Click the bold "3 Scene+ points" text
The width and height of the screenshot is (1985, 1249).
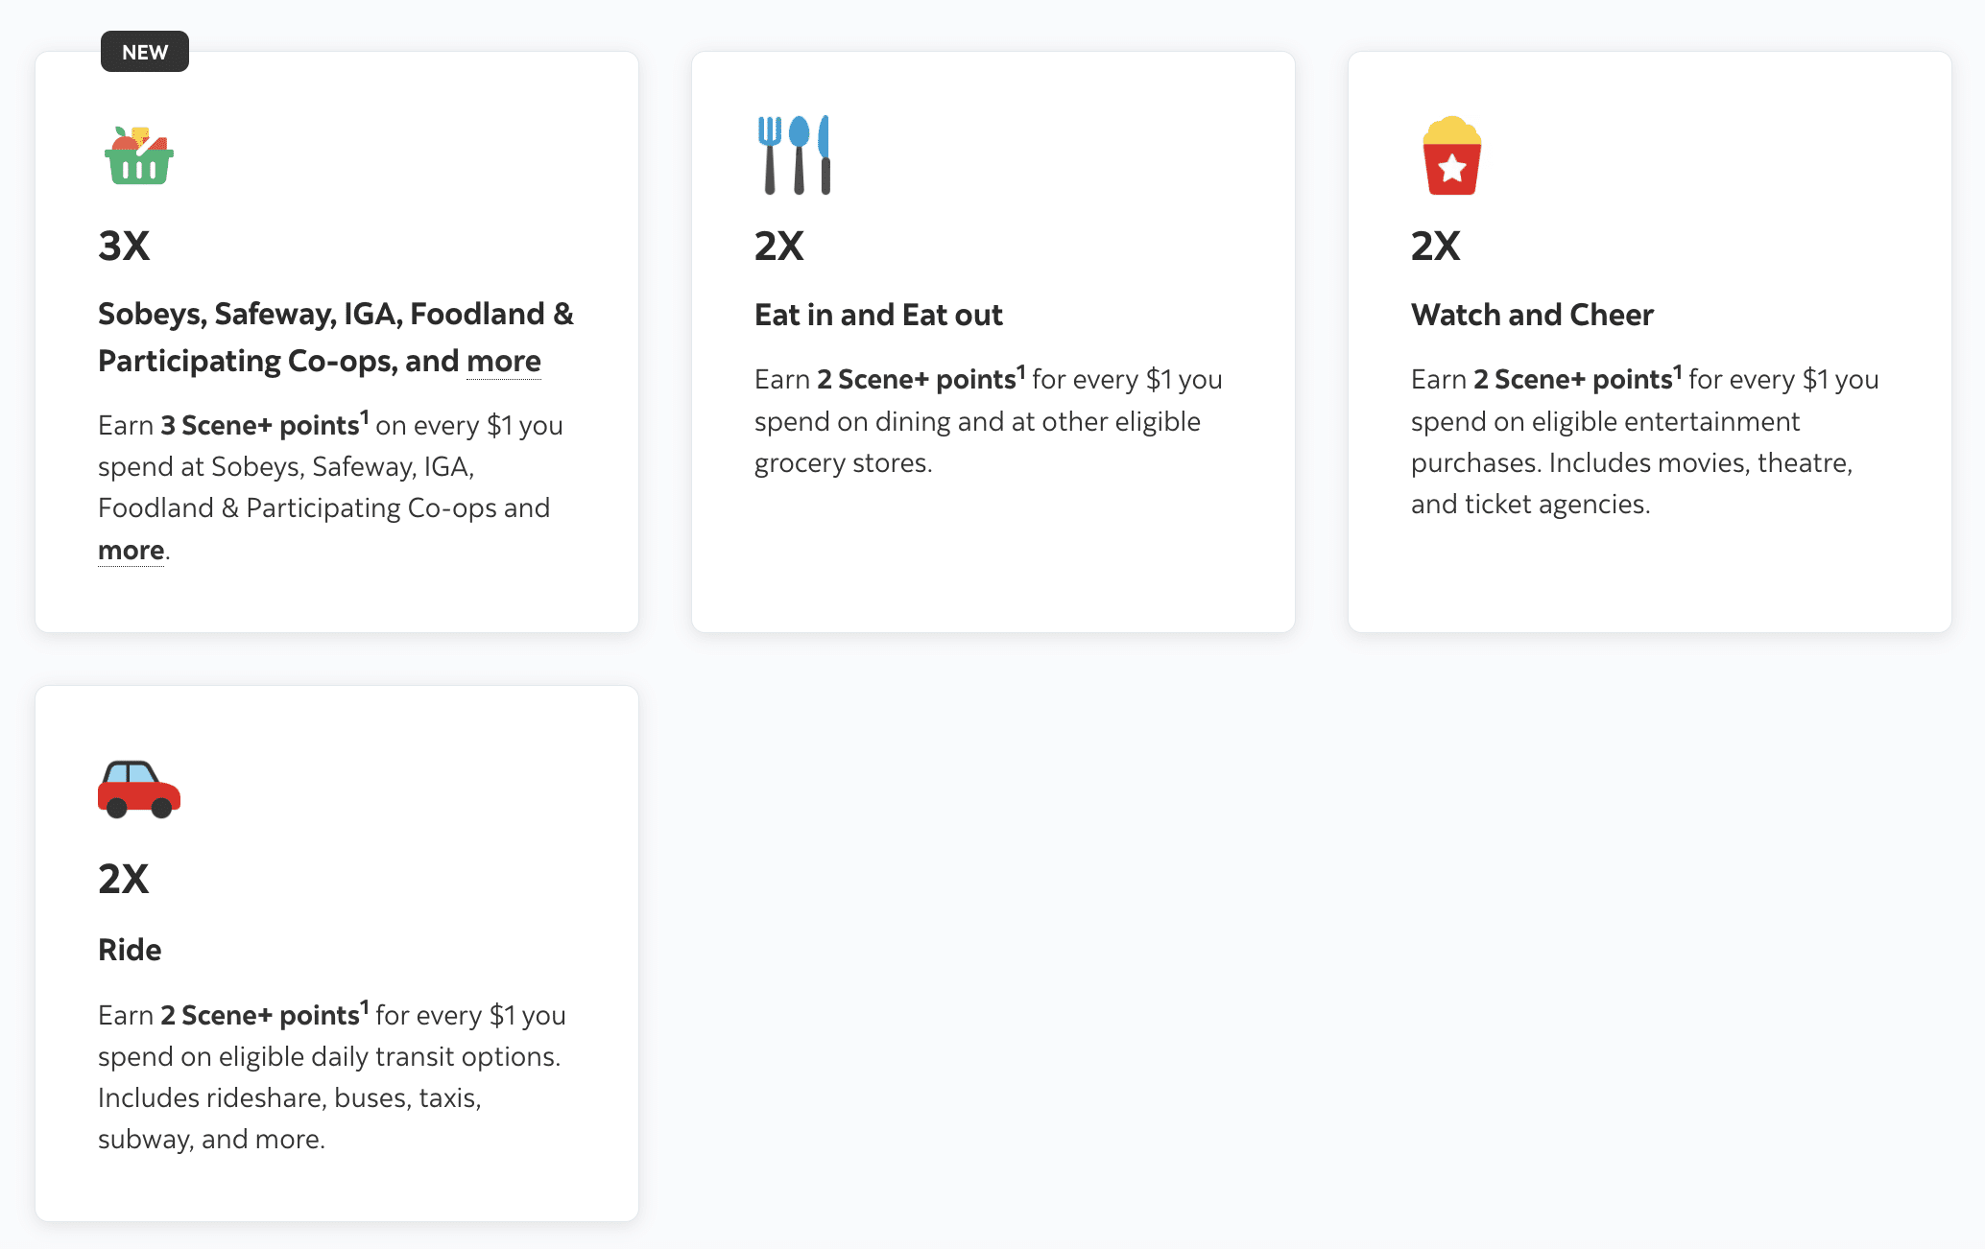tap(260, 426)
